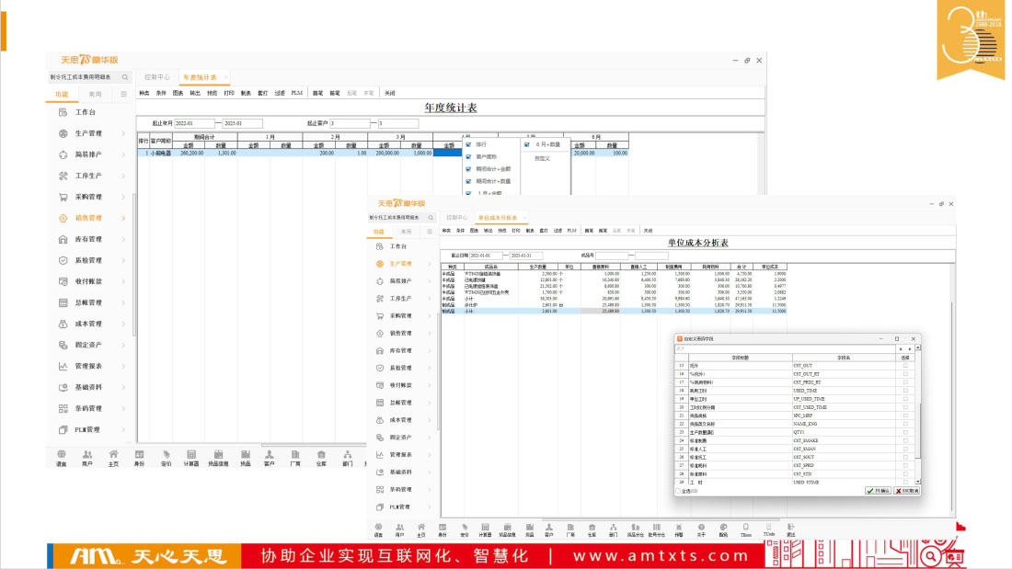Expand 库存管理 chevron in left sidebar
This screenshot has height=569, width=1012.
[124, 239]
